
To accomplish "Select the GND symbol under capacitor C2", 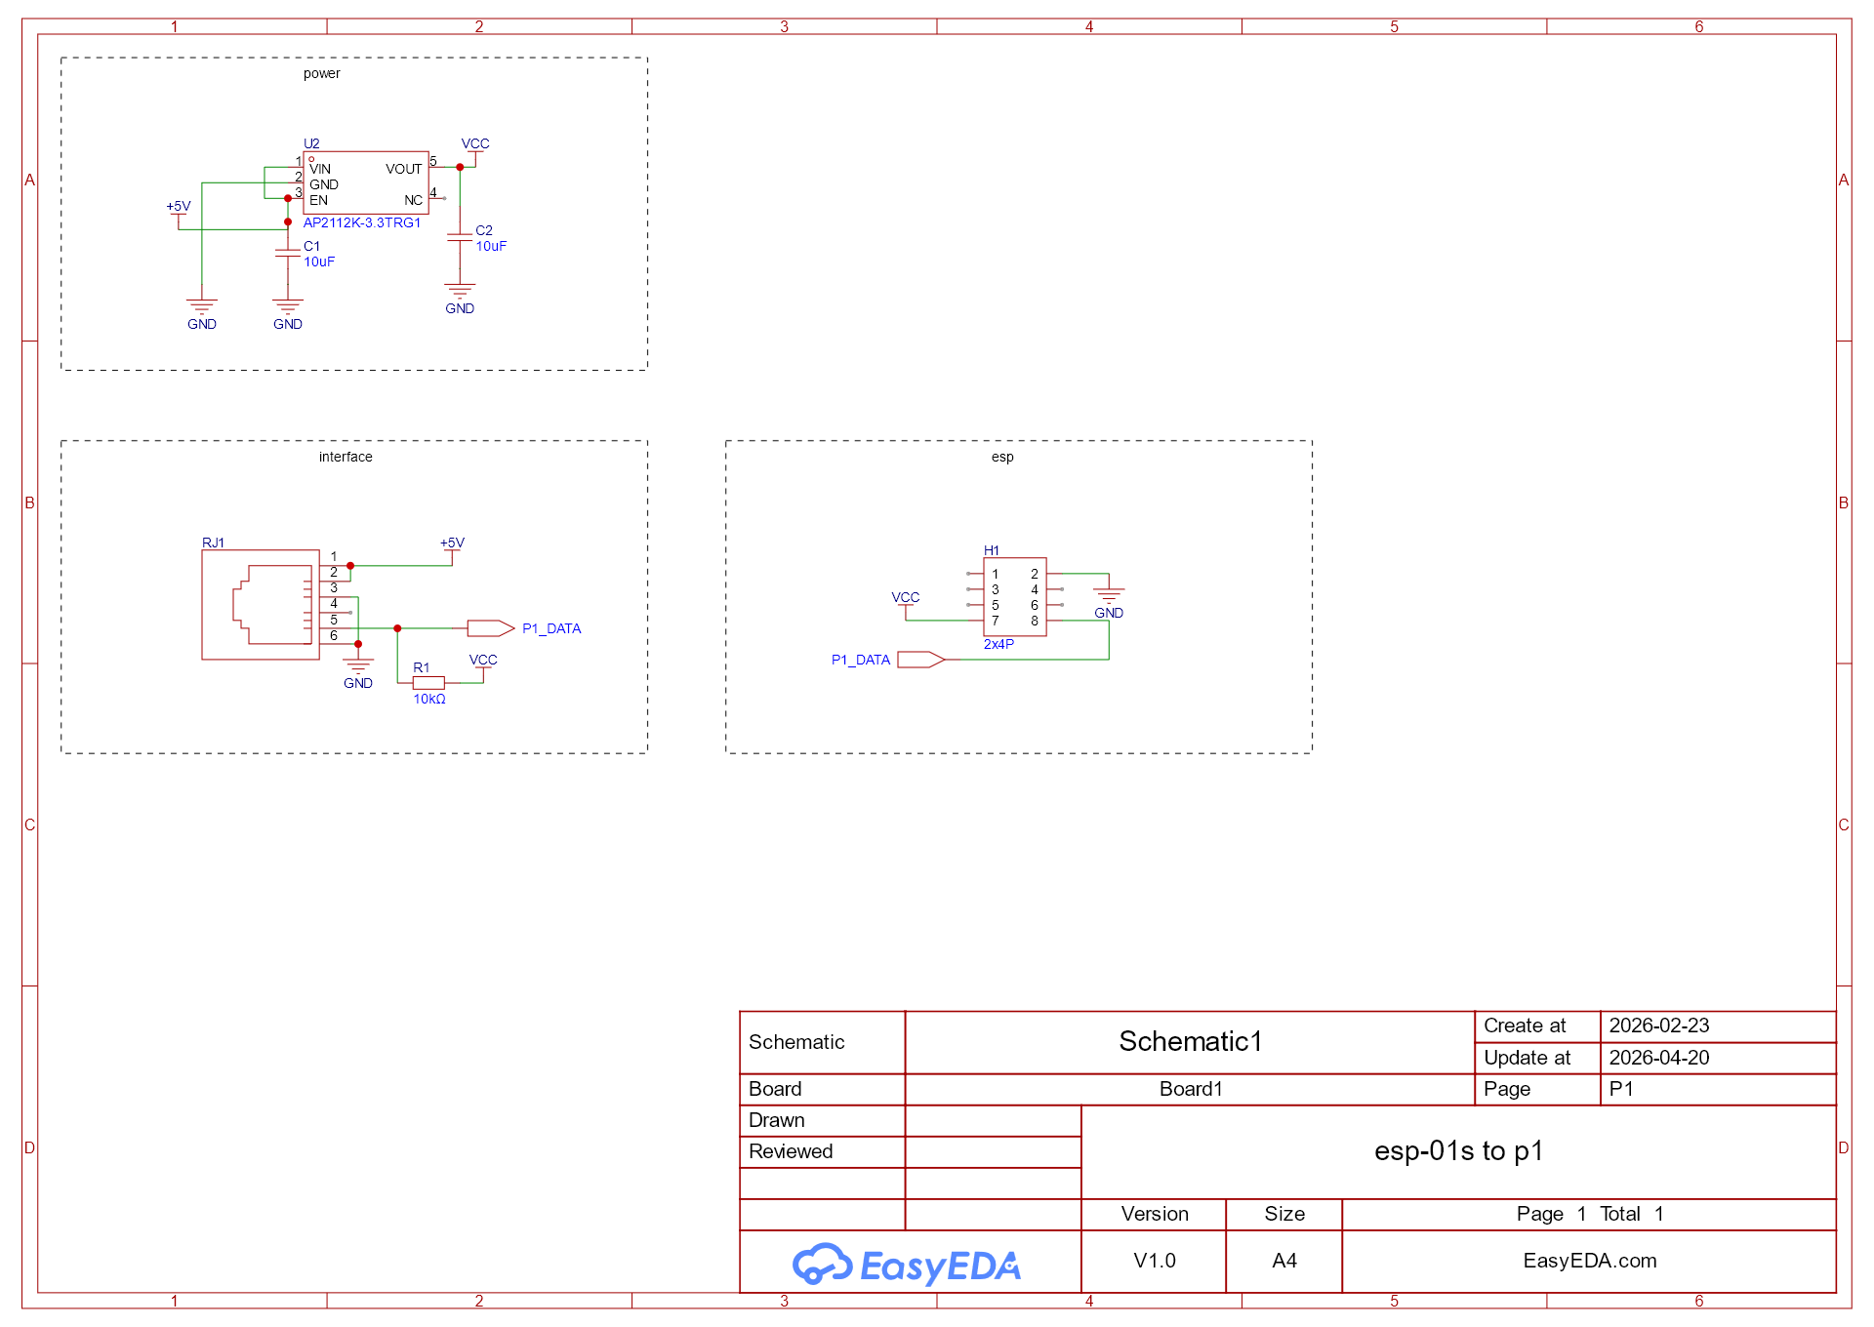I will coord(460,298).
